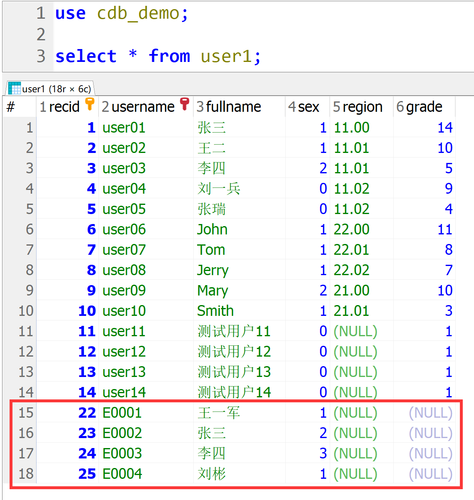Select the E0003 username cell

pyautogui.click(x=122, y=453)
